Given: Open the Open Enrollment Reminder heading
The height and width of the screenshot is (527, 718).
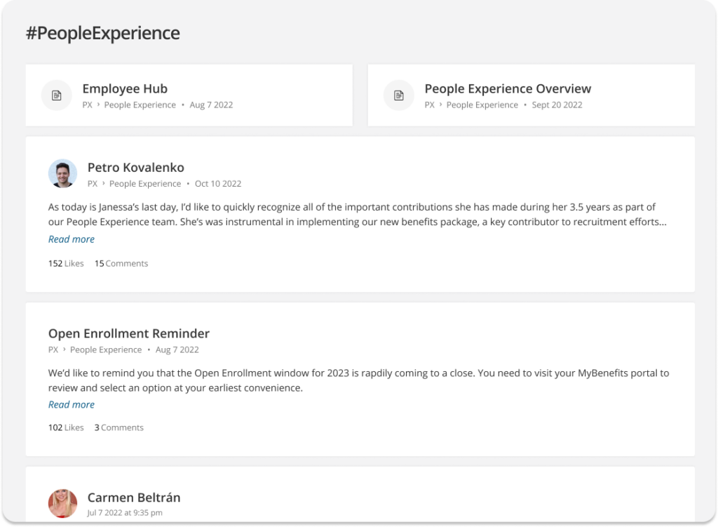Looking at the screenshot, I should [129, 333].
